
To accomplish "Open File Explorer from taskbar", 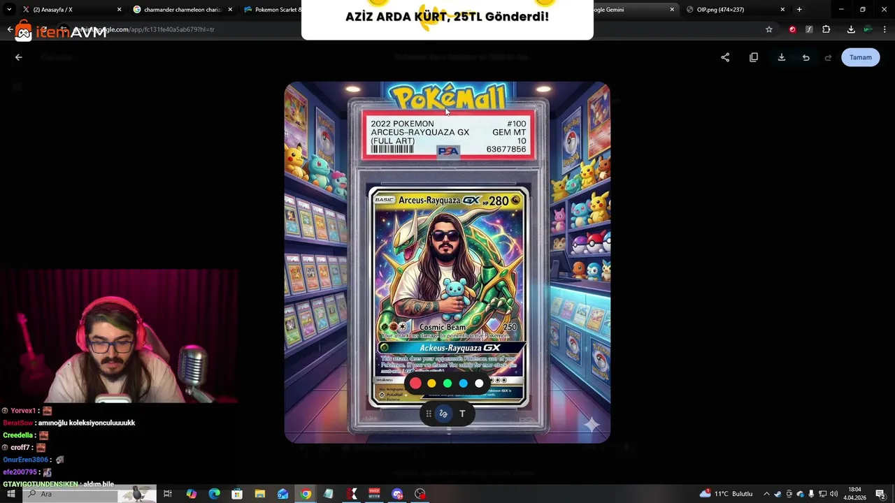I will [260, 494].
